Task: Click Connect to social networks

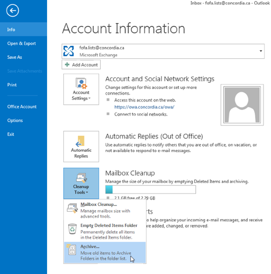Action: click(x=141, y=114)
